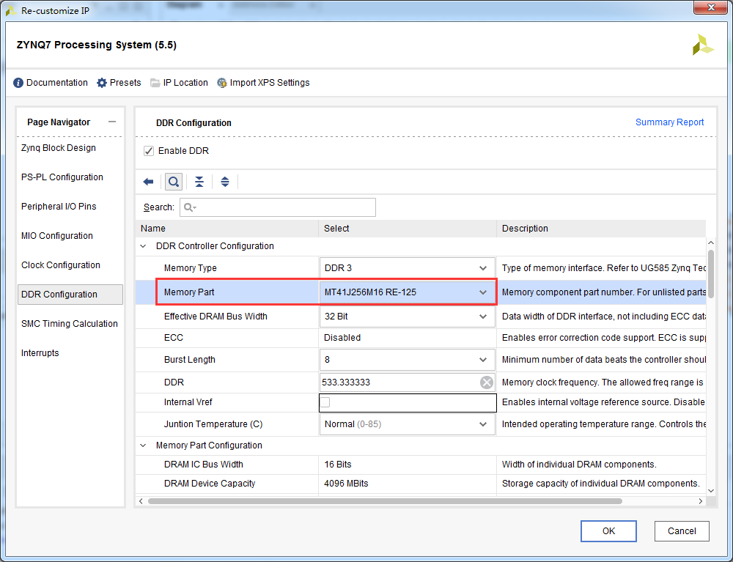The height and width of the screenshot is (562, 733).
Task: Select the ECC row label
Action: pos(174,338)
